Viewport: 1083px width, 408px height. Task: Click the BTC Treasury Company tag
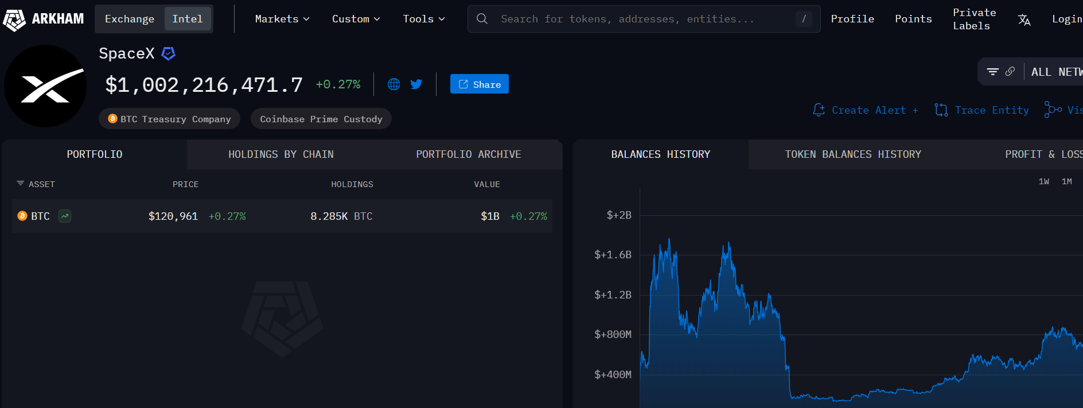point(170,119)
